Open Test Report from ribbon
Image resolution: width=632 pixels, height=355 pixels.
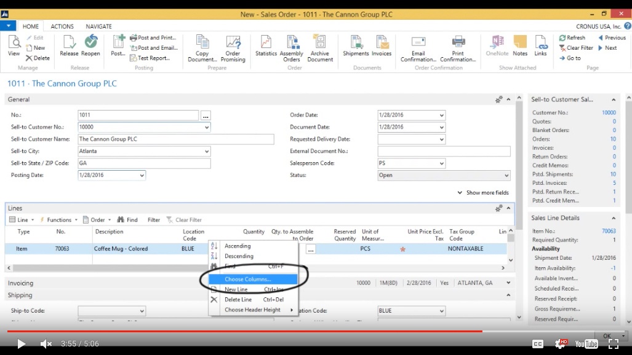coord(150,58)
